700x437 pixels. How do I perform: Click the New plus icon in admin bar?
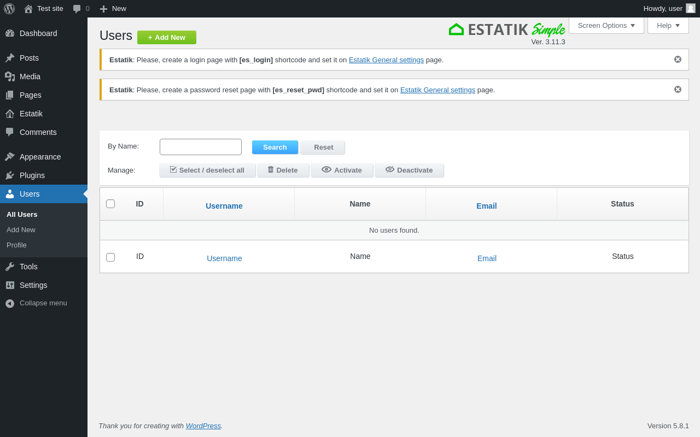[103, 9]
